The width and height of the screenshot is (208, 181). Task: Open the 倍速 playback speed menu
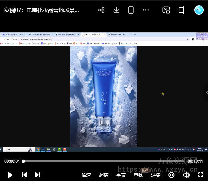[86, 175]
